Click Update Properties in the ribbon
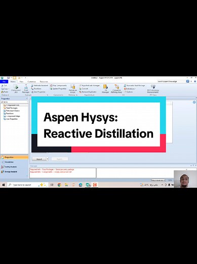197x264 pixels. pos(58,89)
